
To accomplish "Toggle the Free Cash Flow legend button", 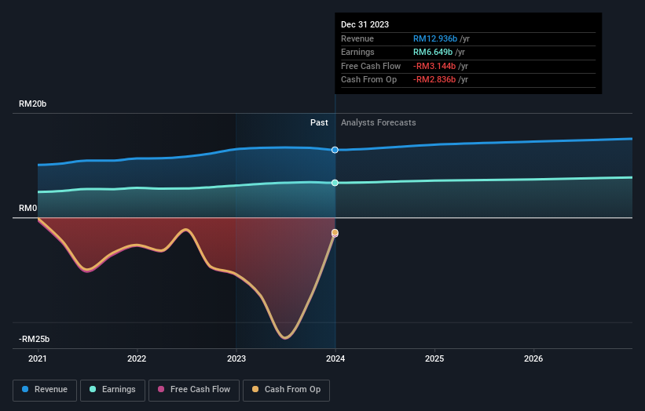I will click(194, 390).
